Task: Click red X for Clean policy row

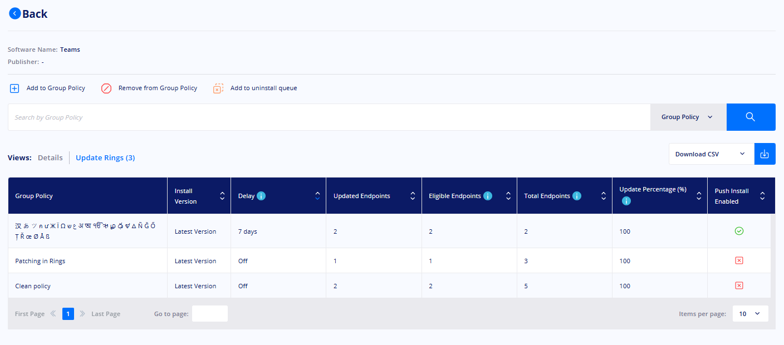Action: click(739, 285)
